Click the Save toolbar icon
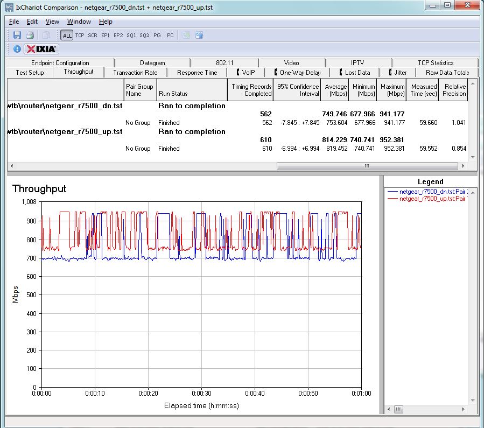This screenshot has height=428, width=484. click(17, 35)
